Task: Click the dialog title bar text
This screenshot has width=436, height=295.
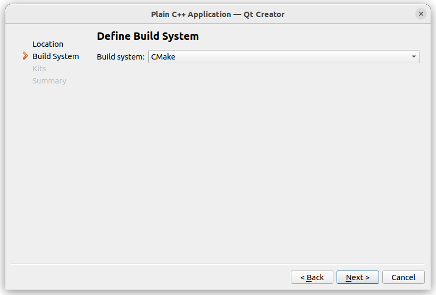Action: tap(217, 14)
